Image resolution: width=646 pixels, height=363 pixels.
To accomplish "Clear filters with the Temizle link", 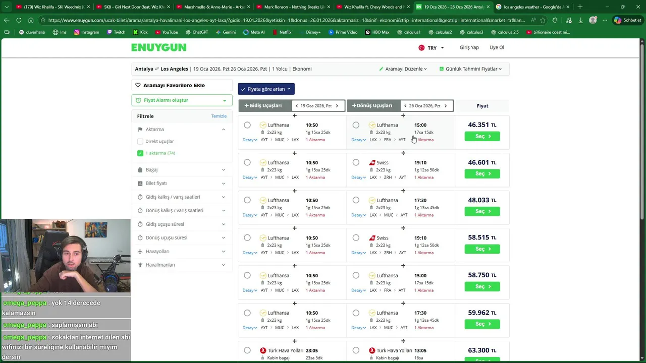I will [x=219, y=116].
